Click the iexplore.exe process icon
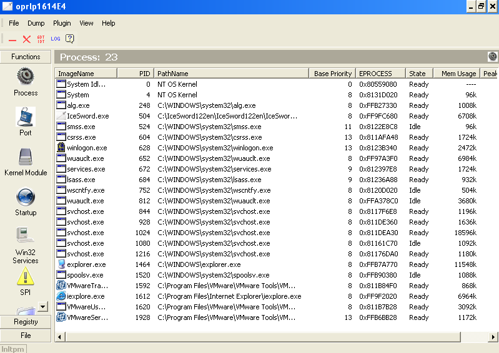The height and width of the screenshot is (353, 499). (x=61, y=296)
